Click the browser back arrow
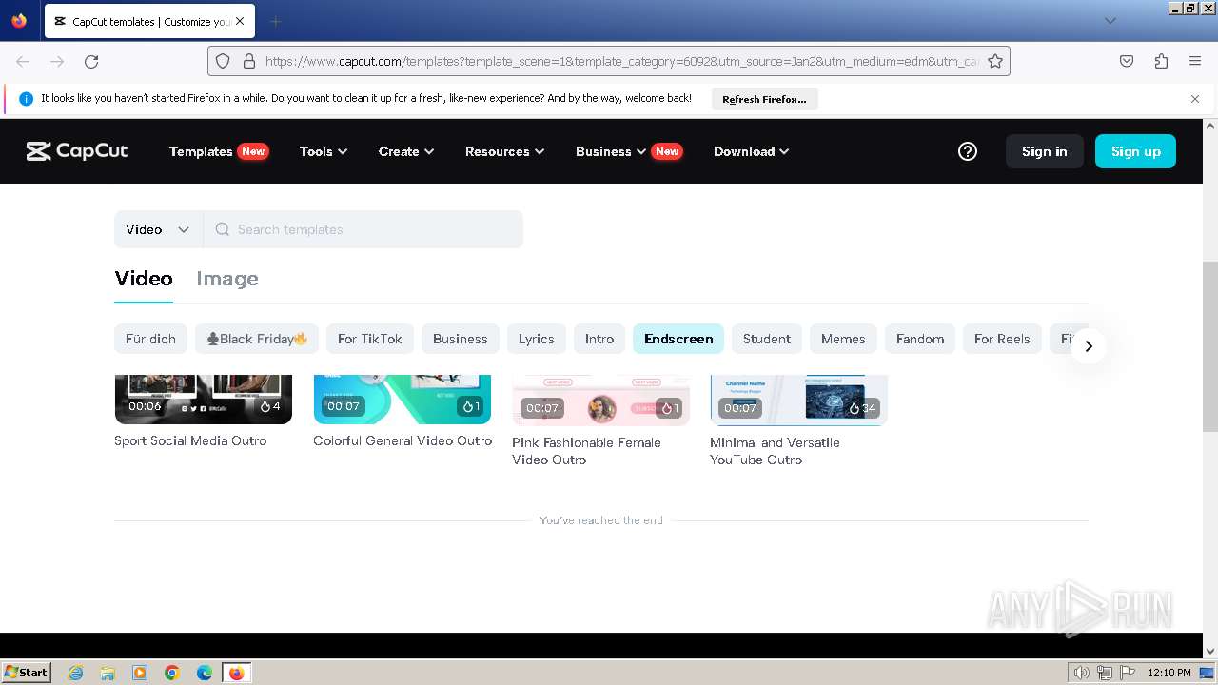 (x=23, y=61)
